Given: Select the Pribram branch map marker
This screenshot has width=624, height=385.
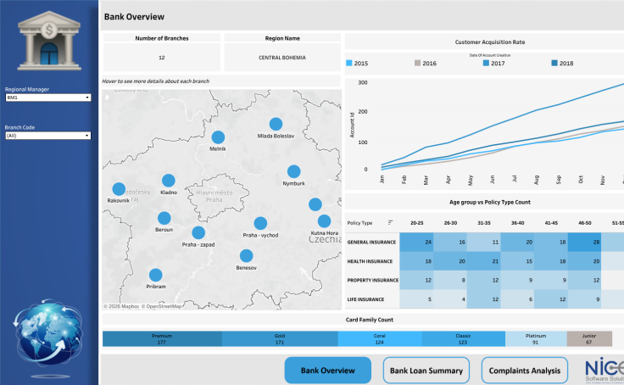Looking at the screenshot, I should (155, 275).
